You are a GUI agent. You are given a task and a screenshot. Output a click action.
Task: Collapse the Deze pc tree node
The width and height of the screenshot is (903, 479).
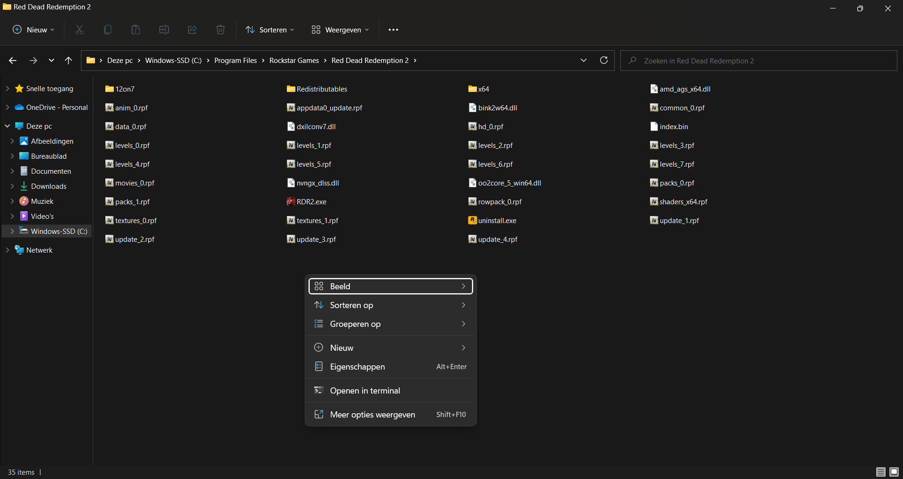click(8, 126)
